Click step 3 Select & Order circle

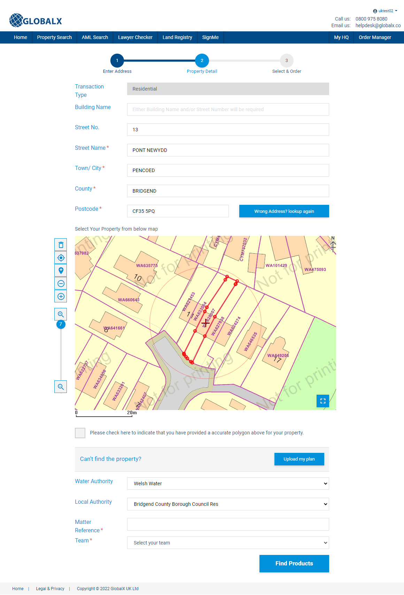287,61
